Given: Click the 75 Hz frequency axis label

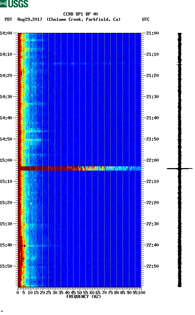Looking at the screenshot, I should [110, 293].
